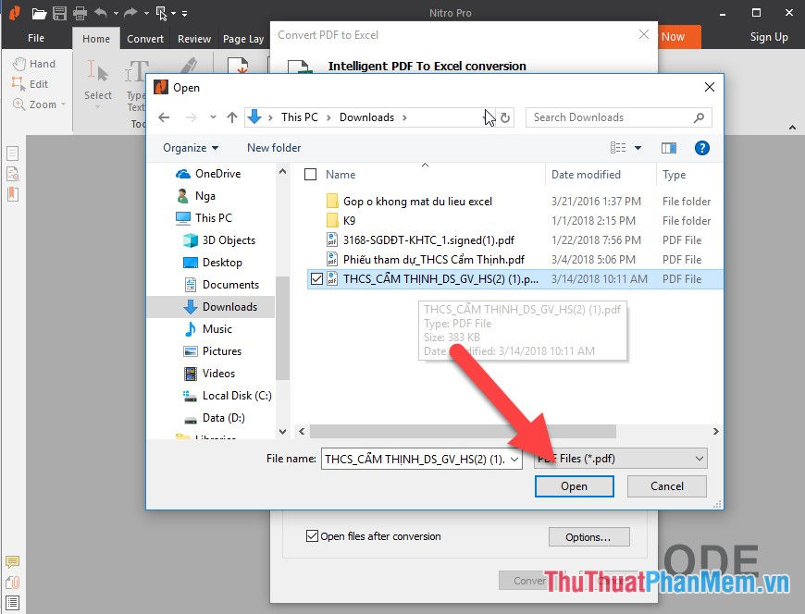Click the Nitro Pro open folder icon

coord(39,13)
